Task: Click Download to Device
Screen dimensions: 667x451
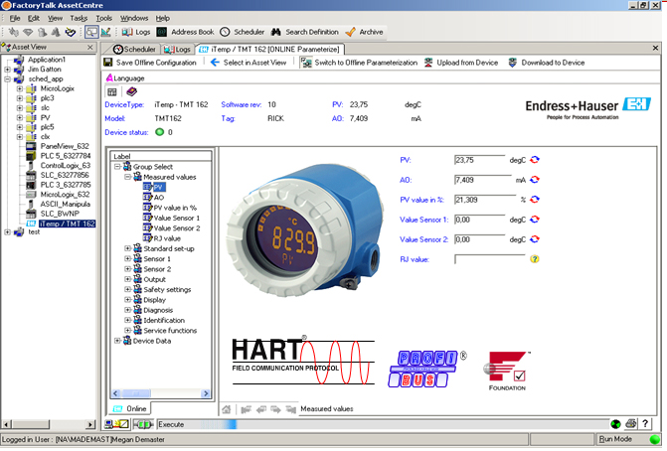Action: click(x=546, y=63)
